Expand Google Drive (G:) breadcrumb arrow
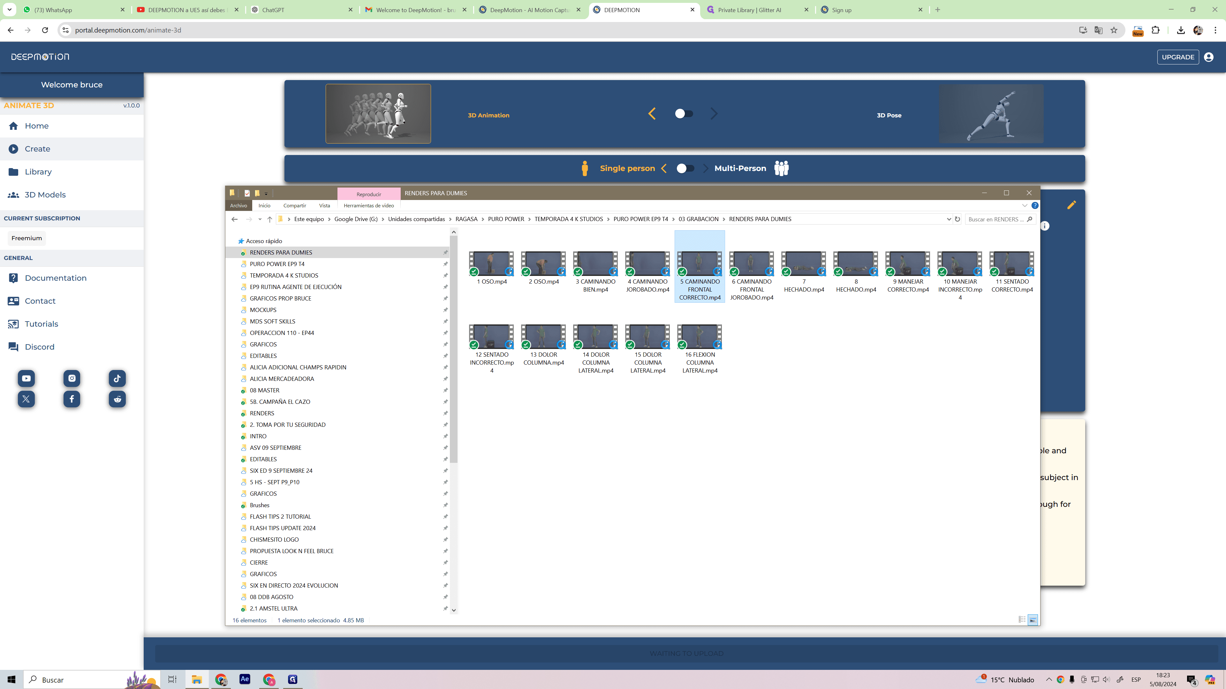1226x689 pixels. tap(383, 219)
